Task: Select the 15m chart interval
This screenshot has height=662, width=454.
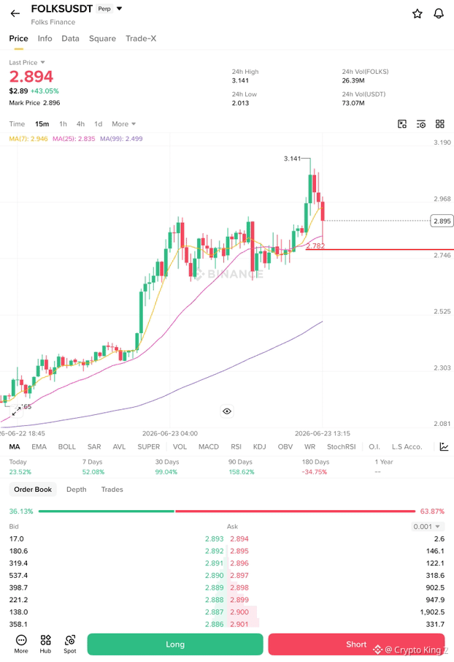Action: 42,123
